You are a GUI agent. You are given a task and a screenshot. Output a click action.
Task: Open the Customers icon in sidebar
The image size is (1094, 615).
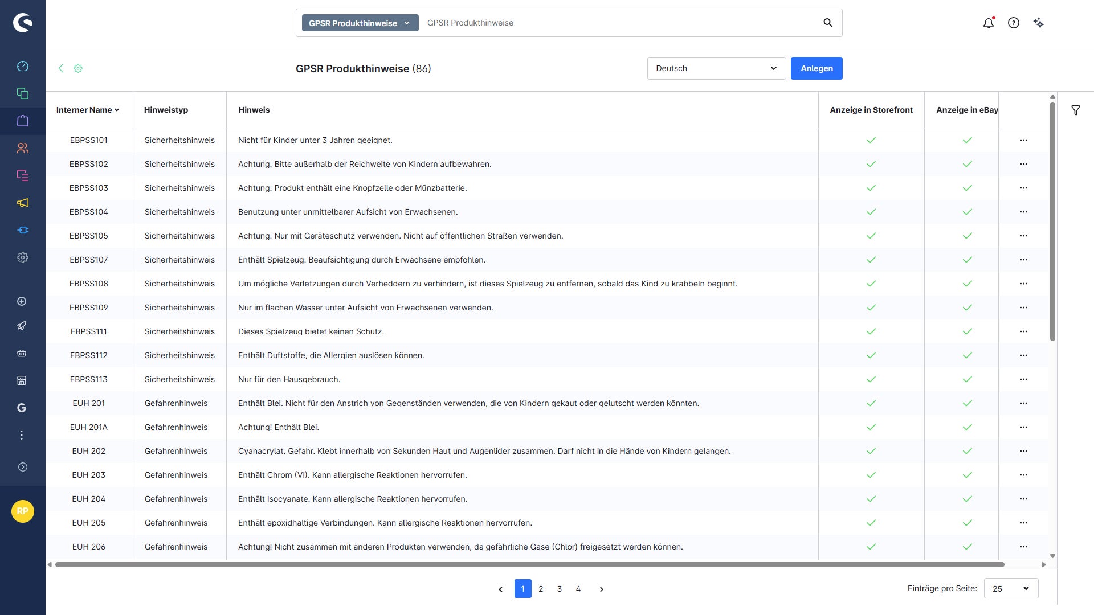click(23, 148)
